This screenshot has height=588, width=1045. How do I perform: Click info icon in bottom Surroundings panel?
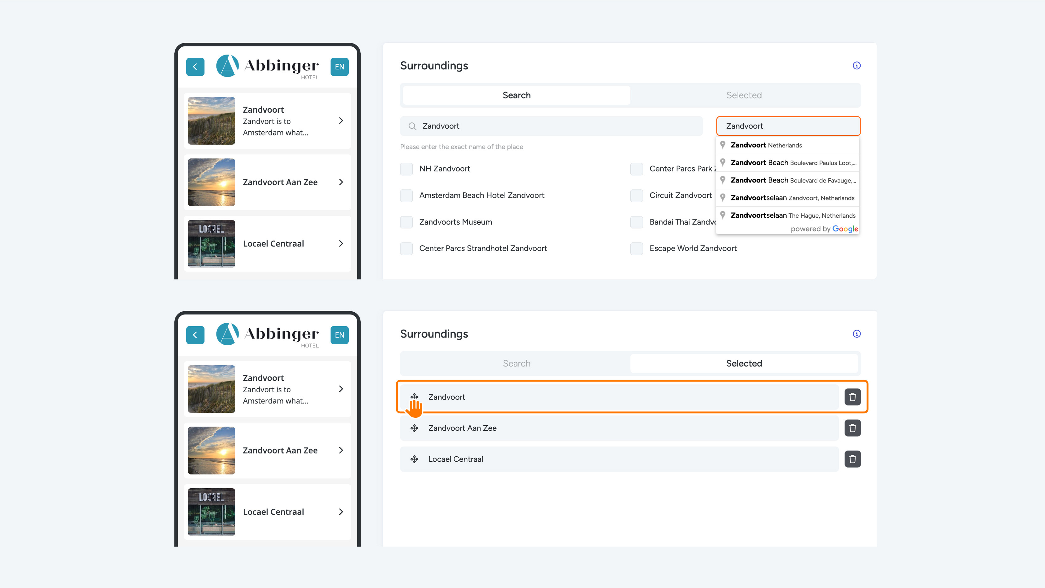click(x=857, y=334)
